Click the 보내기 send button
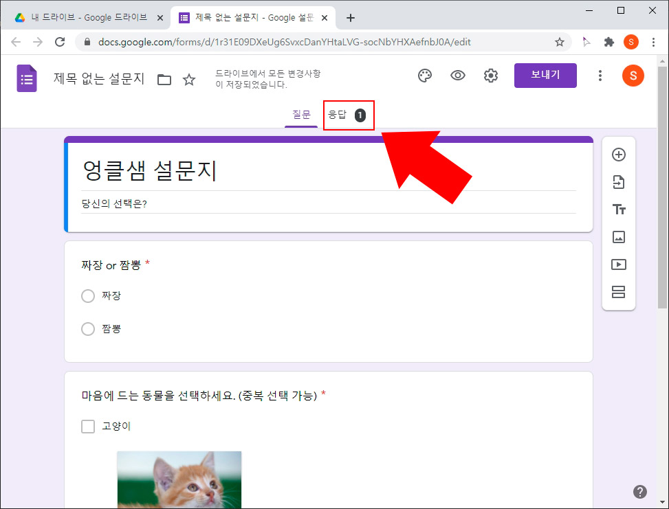669x509 pixels. tap(545, 76)
